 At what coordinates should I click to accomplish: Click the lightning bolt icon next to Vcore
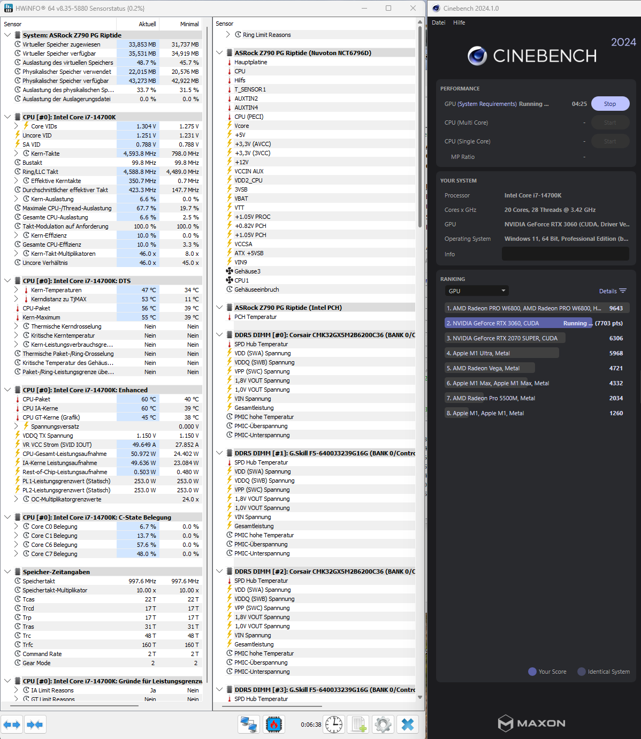click(230, 126)
